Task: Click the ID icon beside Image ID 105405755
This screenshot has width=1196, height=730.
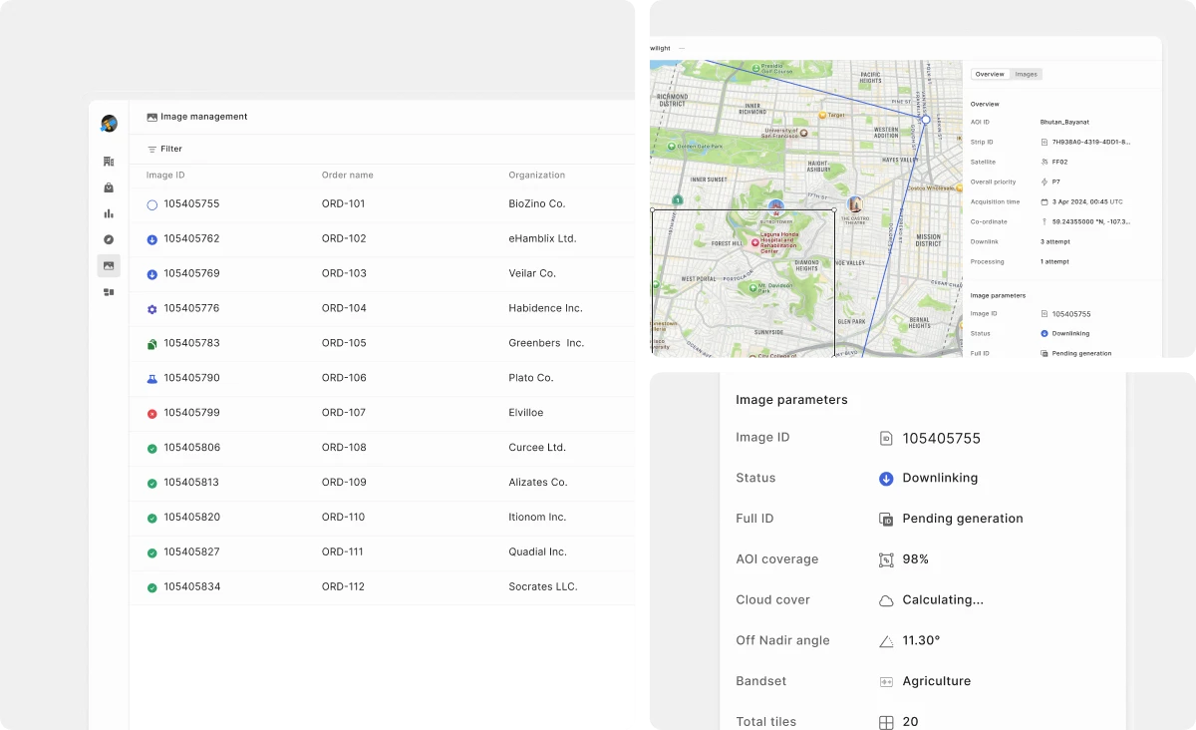Action: 886,438
